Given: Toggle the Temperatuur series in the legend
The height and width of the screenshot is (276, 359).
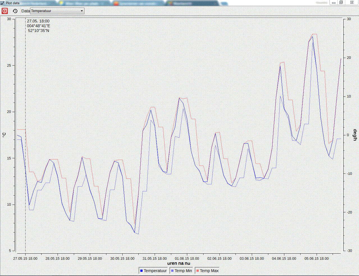Looking at the screenshot, I should click(x=153, y=271).
